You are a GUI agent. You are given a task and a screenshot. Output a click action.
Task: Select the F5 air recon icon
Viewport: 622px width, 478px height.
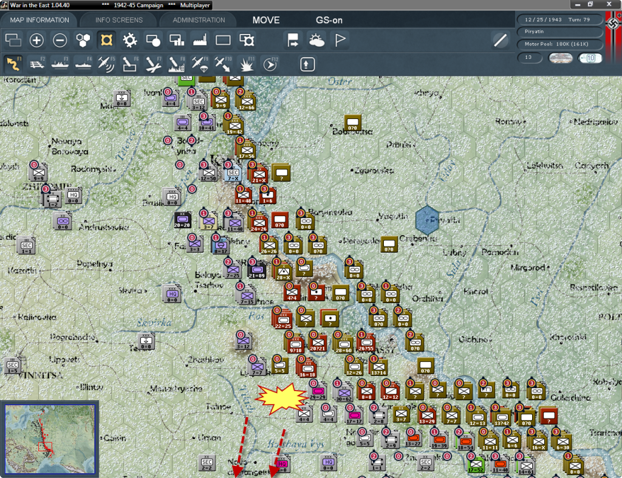[106, 64]
